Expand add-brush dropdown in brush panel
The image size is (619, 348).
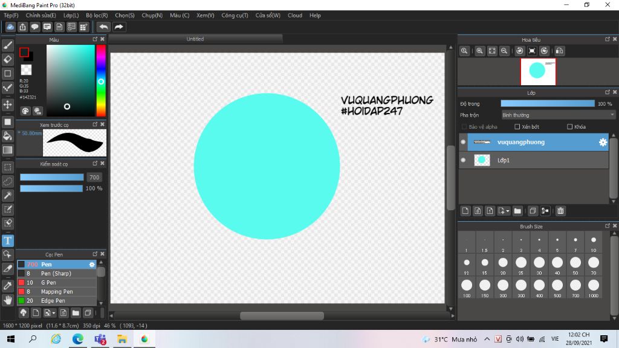[54, 314]
